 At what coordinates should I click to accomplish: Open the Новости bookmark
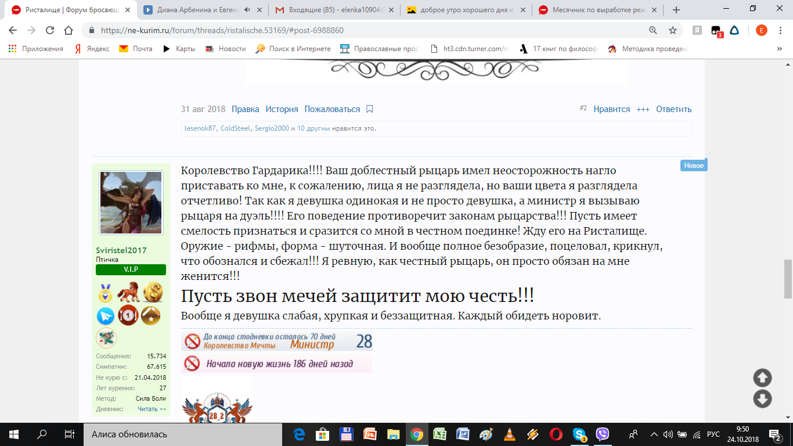(x=226, y=49)
